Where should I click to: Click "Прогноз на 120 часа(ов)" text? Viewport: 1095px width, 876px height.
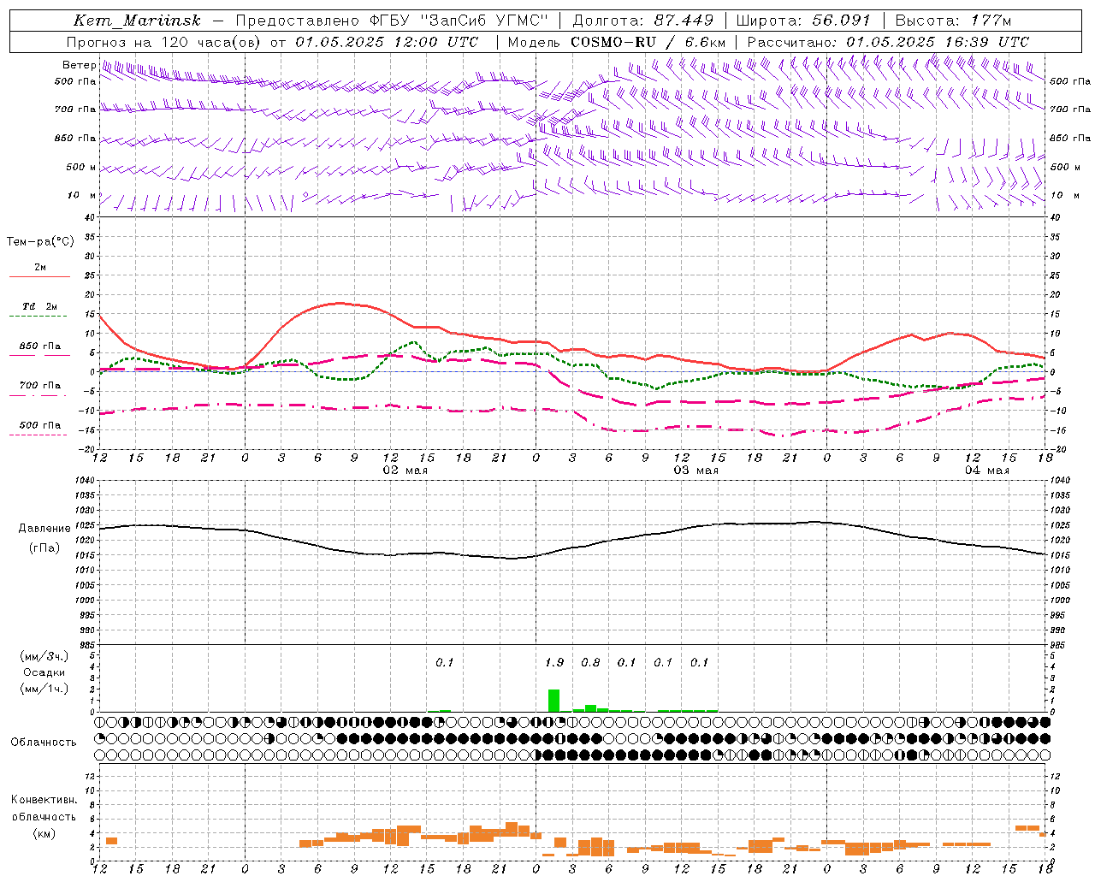tap(164, 42)
